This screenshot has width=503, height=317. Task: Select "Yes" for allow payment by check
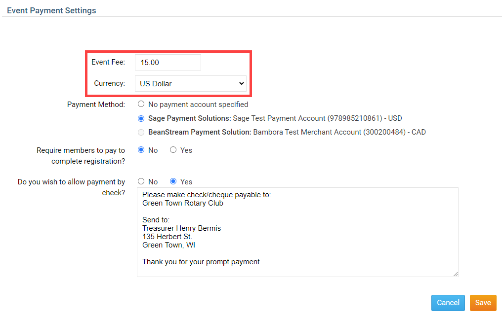coord(173,181)
